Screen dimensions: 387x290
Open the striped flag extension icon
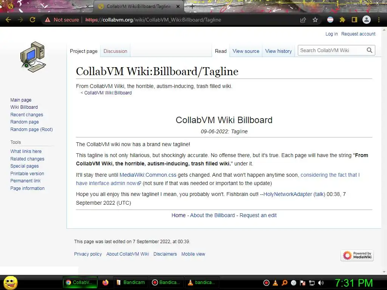(330, 20)
